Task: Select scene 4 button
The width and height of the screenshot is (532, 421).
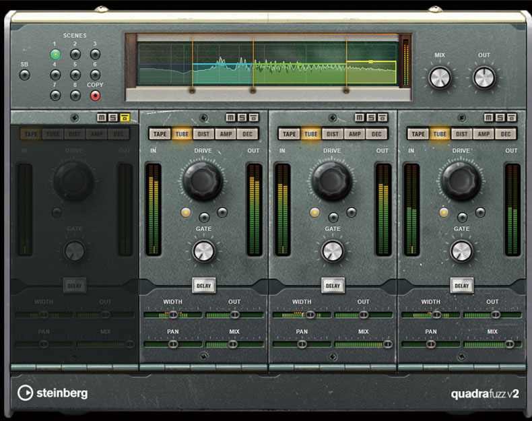Action: pos(55,75)
